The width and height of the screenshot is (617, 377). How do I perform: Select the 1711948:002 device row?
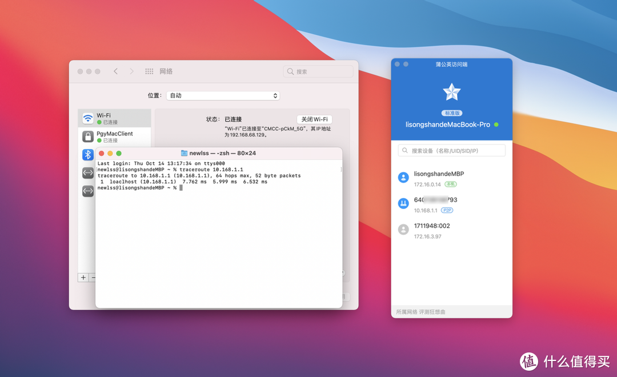click(x=452, y=231)
